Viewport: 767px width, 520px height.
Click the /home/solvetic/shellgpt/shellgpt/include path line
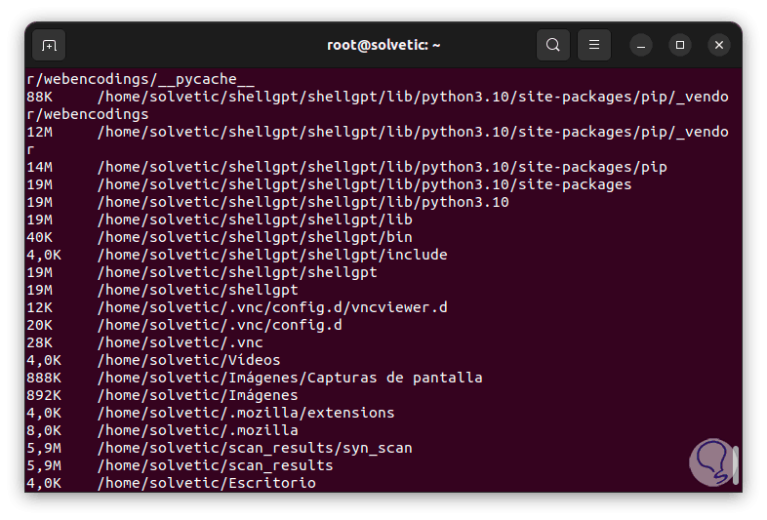pos(271,255)
